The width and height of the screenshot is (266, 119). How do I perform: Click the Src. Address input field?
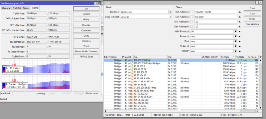(216, 12)
